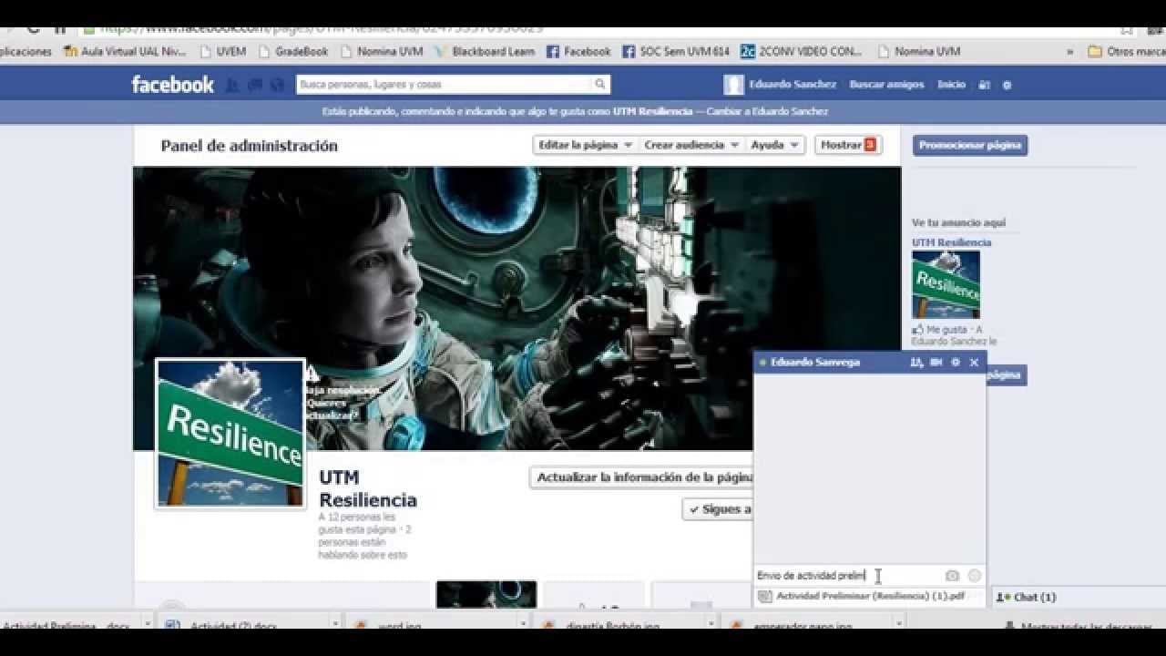Open the 'Crear audiencia' dropdown
The height and width of the screenshot is (656, 1166).
[690, 144]
